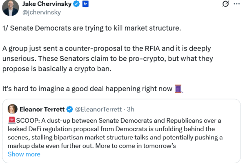This screenshot has width=245, height=163.
Task: Click the Jake Chervinsky display name
Action: 49,4
